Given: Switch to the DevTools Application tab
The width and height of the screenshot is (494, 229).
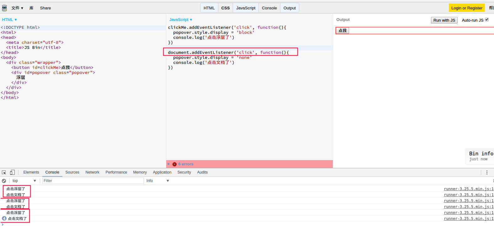Looking at the screenshot, I should point(162,172).
